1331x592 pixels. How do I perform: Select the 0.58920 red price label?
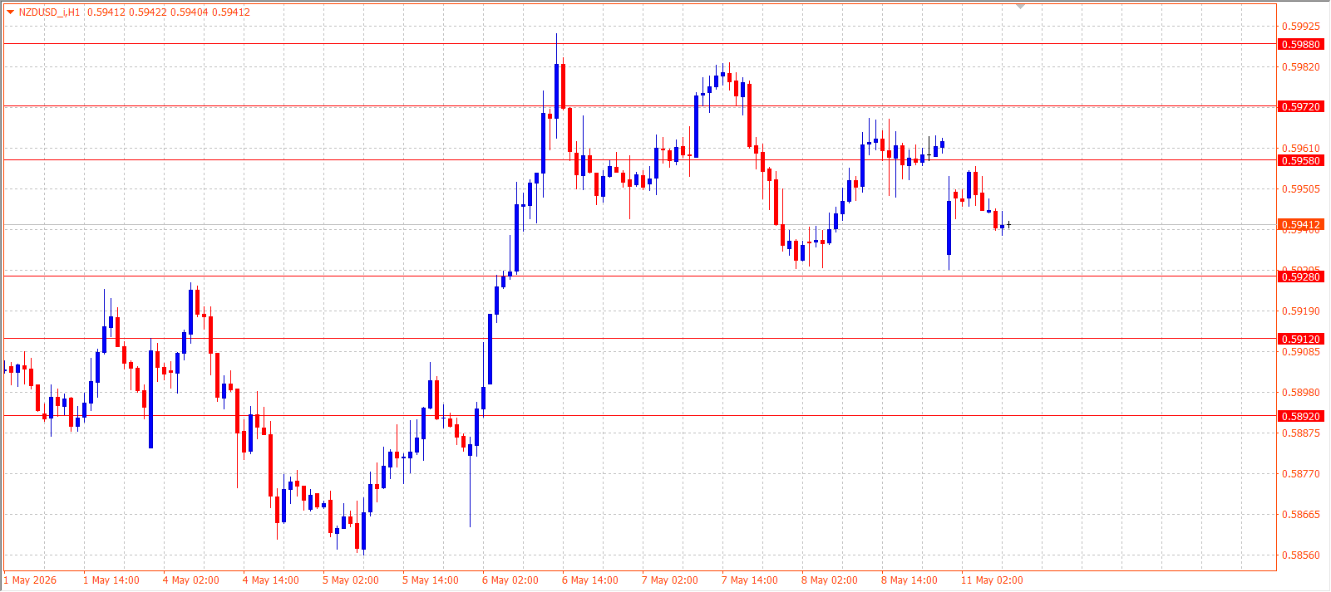1301,417
